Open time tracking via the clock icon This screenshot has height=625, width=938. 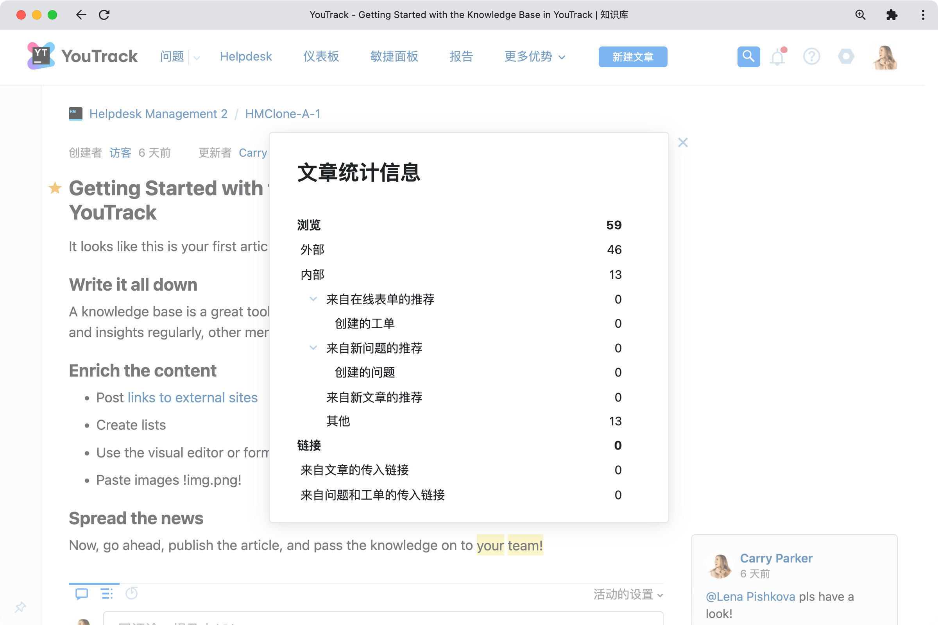[132, 593]
